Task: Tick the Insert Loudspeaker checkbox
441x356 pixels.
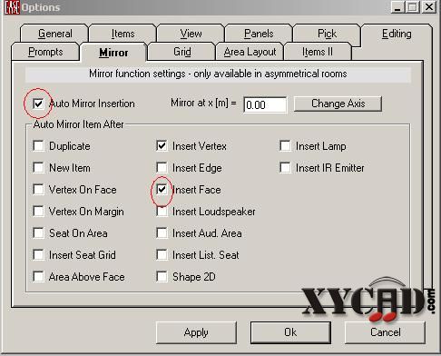Action: click(x=162, y=212)
